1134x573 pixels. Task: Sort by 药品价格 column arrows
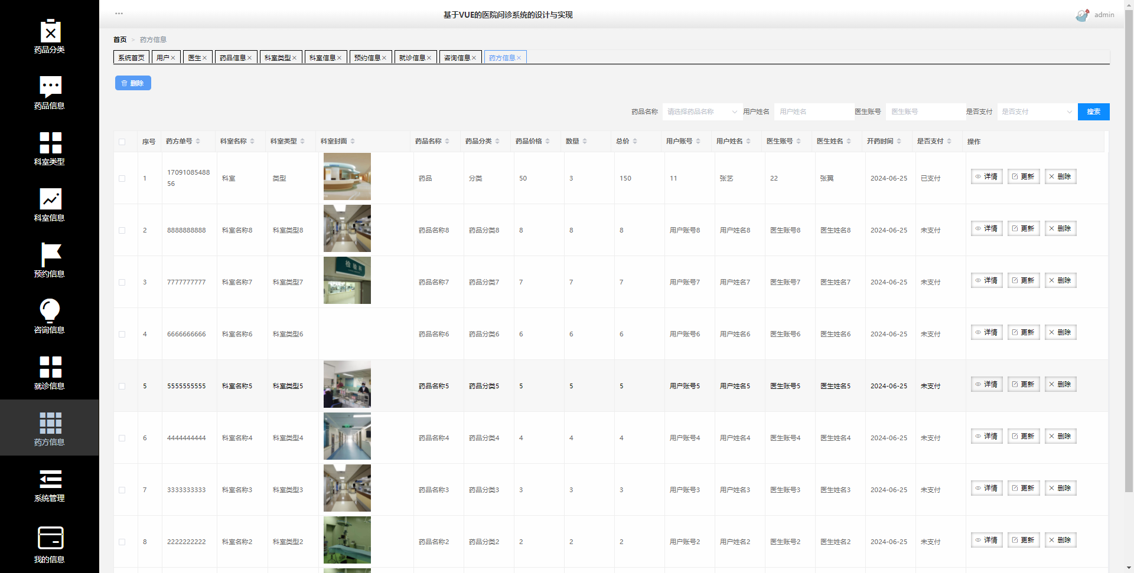coord(548,141)
